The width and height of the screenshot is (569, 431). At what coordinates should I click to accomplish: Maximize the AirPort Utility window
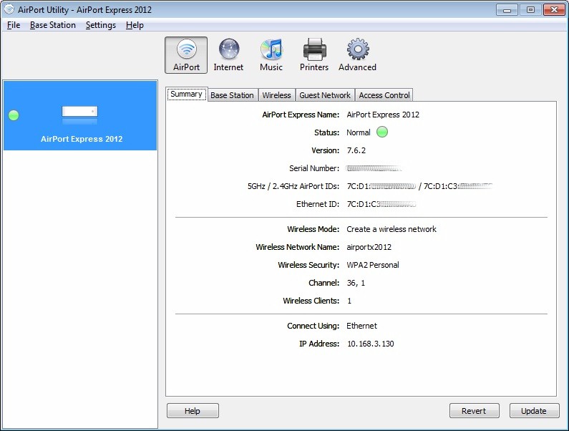tap(530, 10)
